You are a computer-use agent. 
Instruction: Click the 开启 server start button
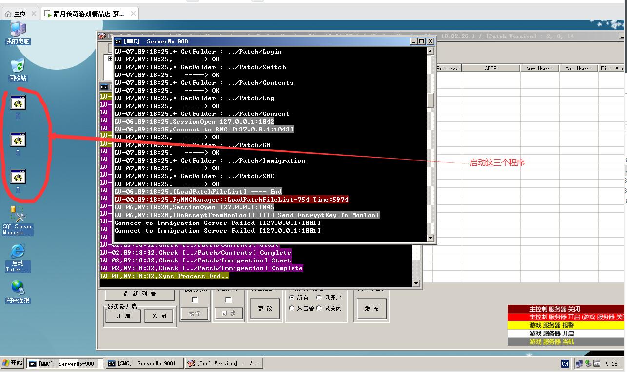pos(123,316)
